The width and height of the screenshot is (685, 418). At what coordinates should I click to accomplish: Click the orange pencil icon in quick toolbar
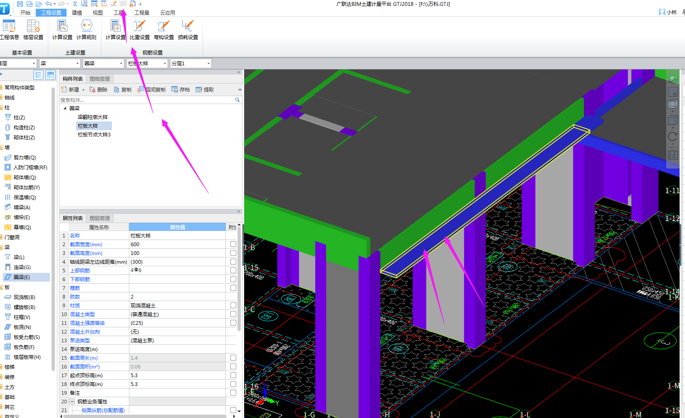point(114,4)
